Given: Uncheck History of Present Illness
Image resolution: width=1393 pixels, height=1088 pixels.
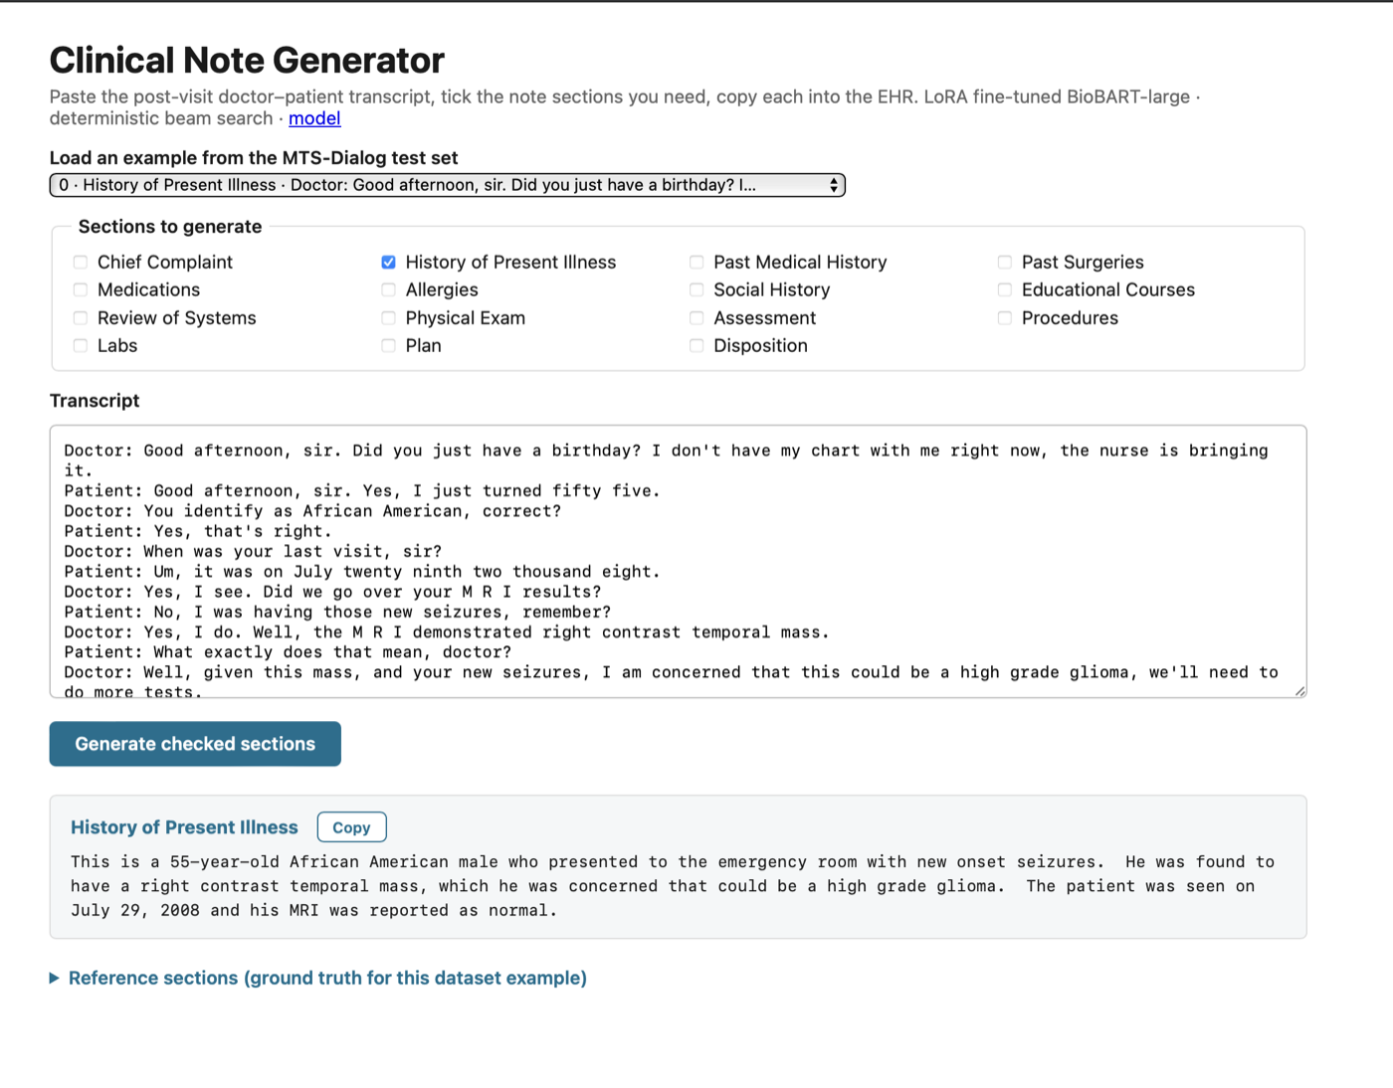Looking at the screenshot, I should point(389,263).
